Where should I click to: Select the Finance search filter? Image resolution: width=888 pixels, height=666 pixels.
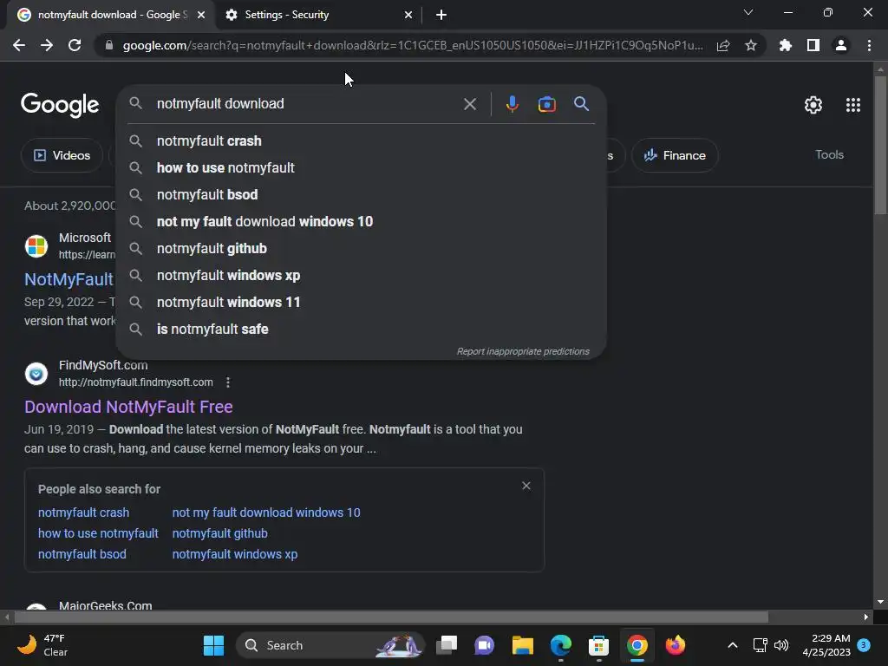tap(675, 155)
